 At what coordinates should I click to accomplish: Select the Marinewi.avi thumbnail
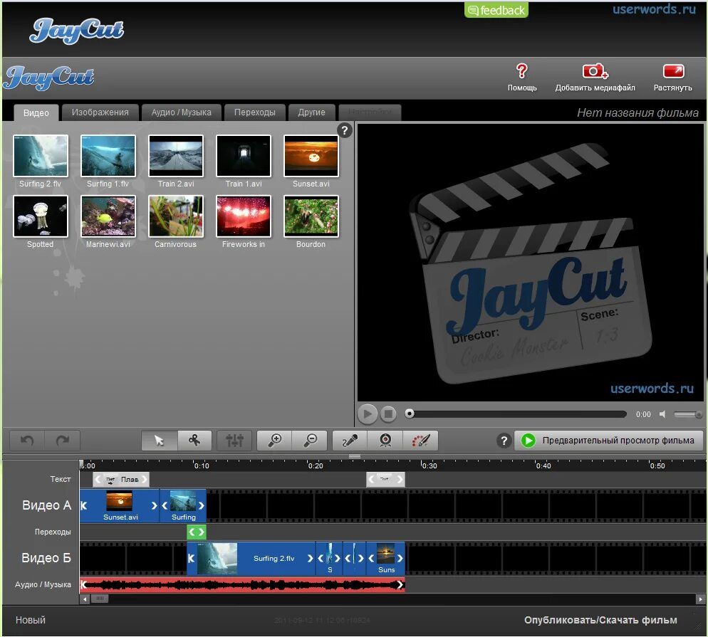point(108,216)
